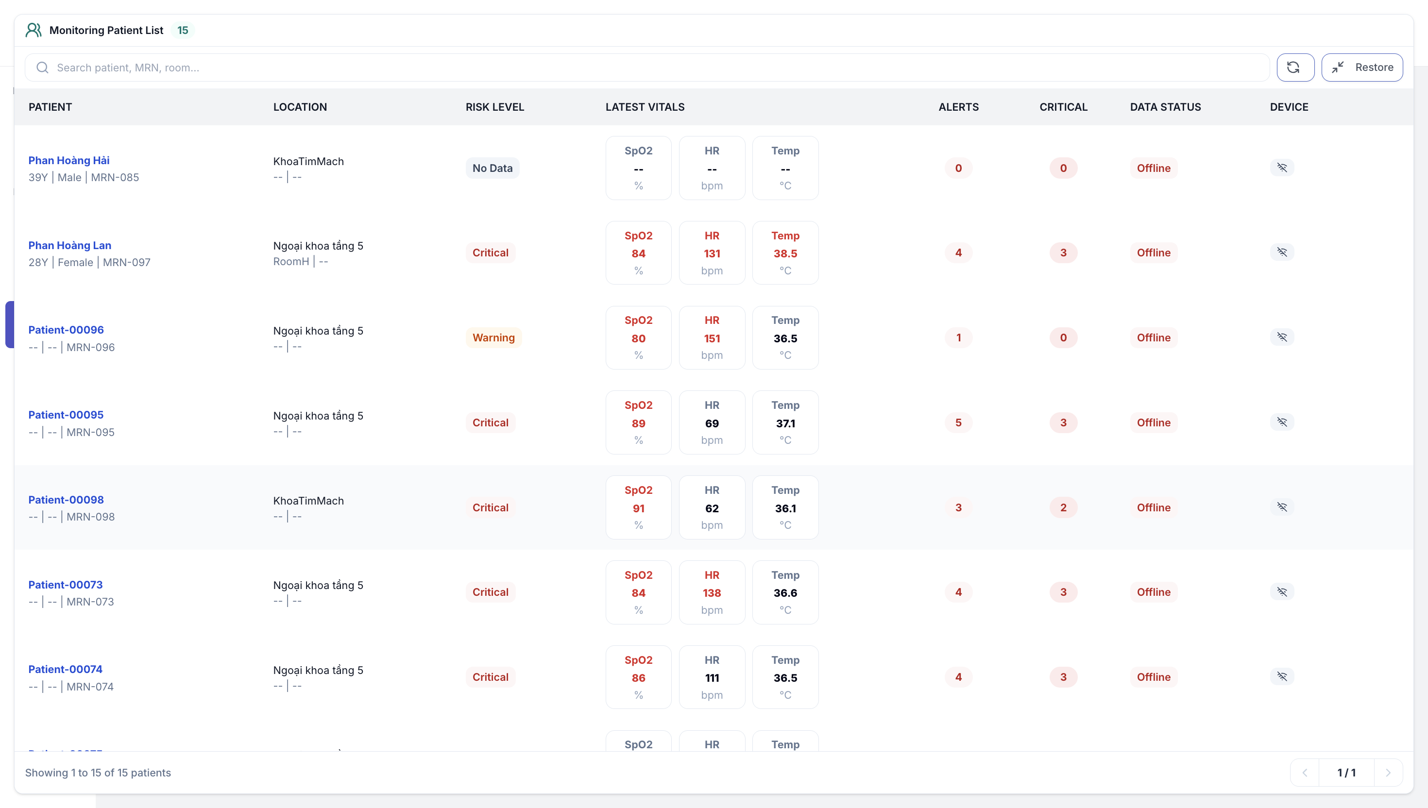Click SpO2 86 card for Patient-00074
This screenshot has height=808, width=1428.
638,677
